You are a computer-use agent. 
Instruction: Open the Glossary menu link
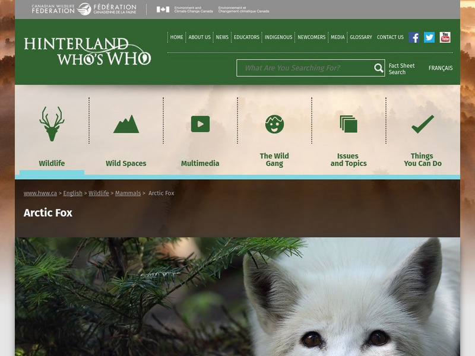coord(361,37)
